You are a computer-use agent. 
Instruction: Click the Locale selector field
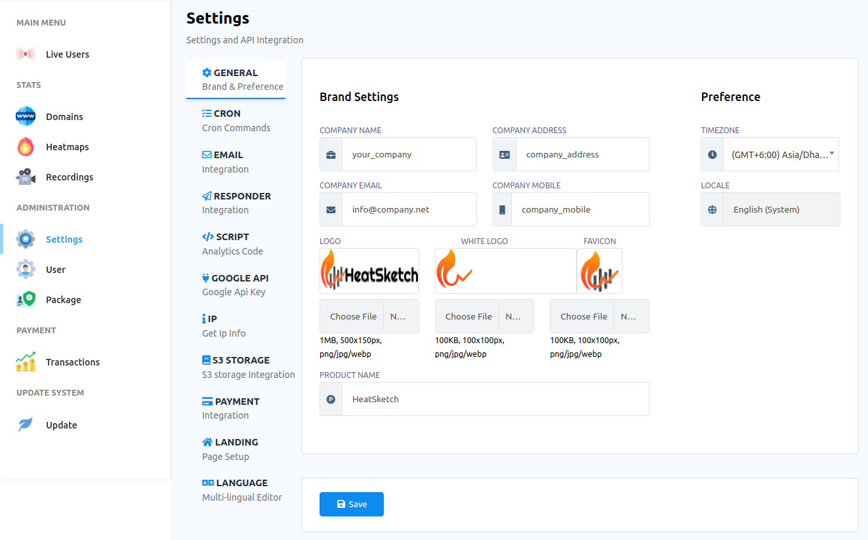781,210
